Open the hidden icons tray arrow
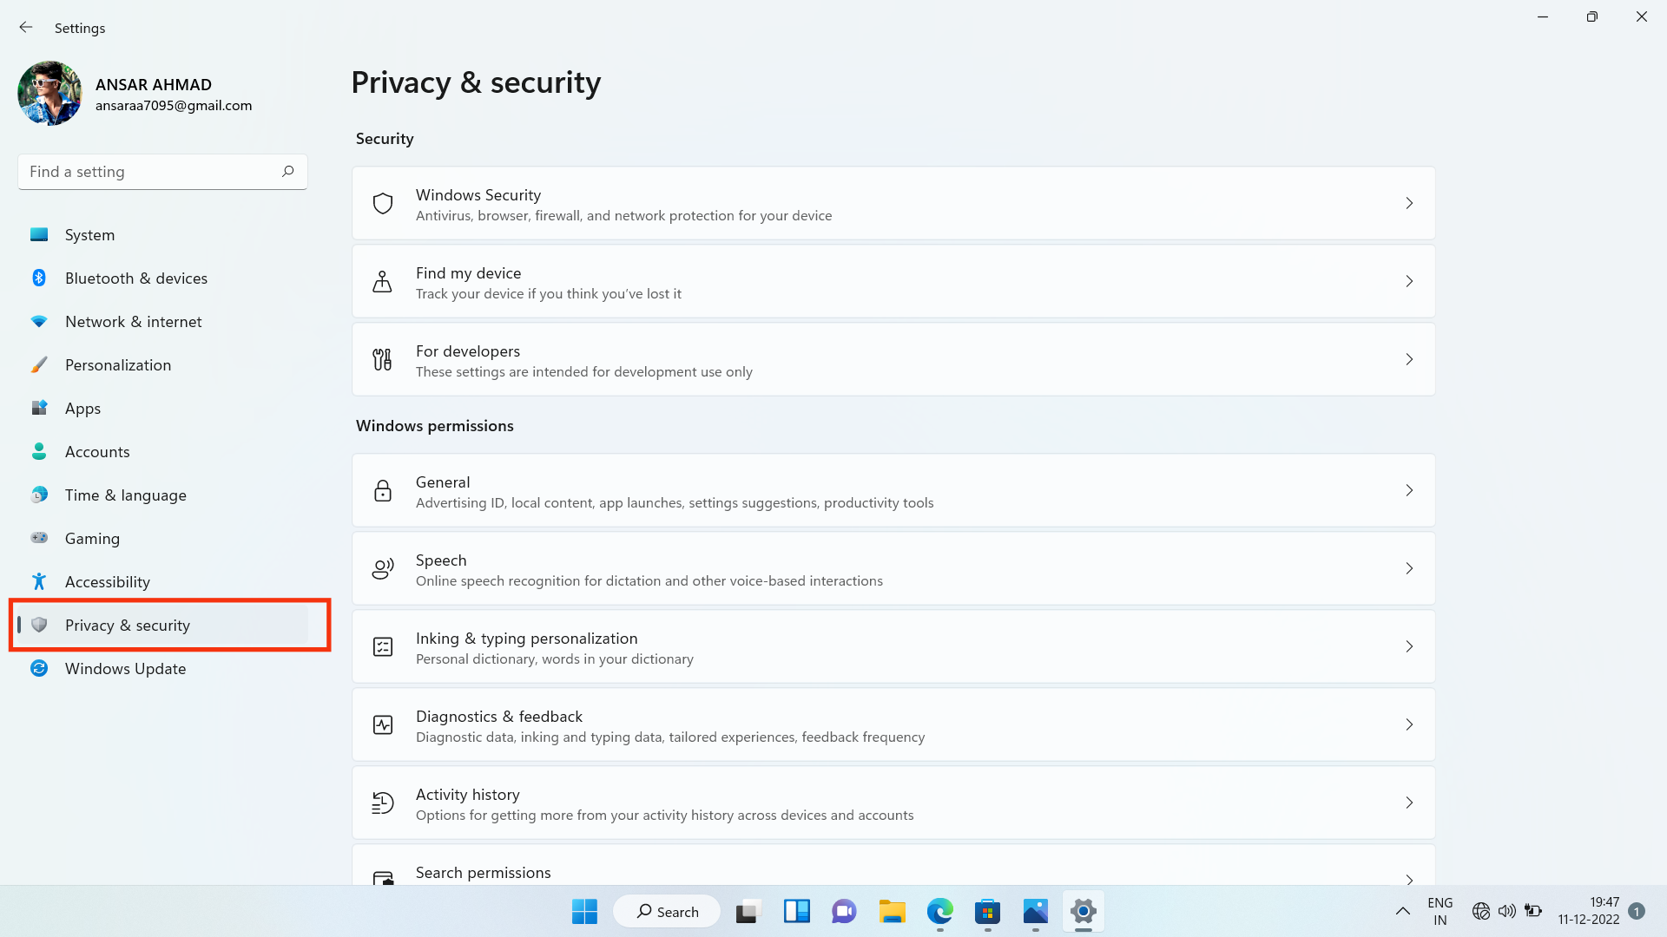 tap(1402, 912)
